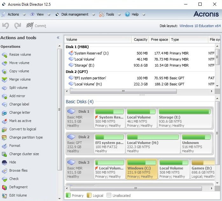The image size is (222, 201).
Task: Click the Change cluster size icon
Action: [4, 154]
